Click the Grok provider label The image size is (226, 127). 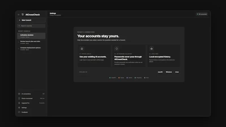pyautogui.click(x=147, y=78)
